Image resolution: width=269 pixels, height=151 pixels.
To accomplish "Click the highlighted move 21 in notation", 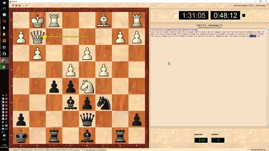I will pos(253,36).
